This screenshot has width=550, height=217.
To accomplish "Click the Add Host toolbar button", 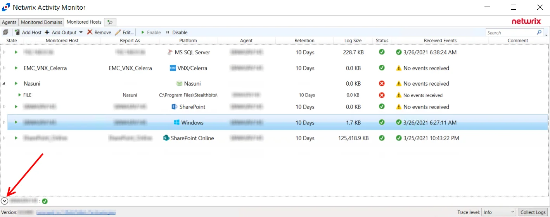I will 28,33.
